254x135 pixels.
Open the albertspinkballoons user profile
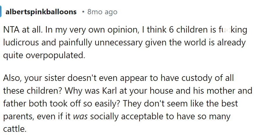pyautogui.click(x=41, y=12)
